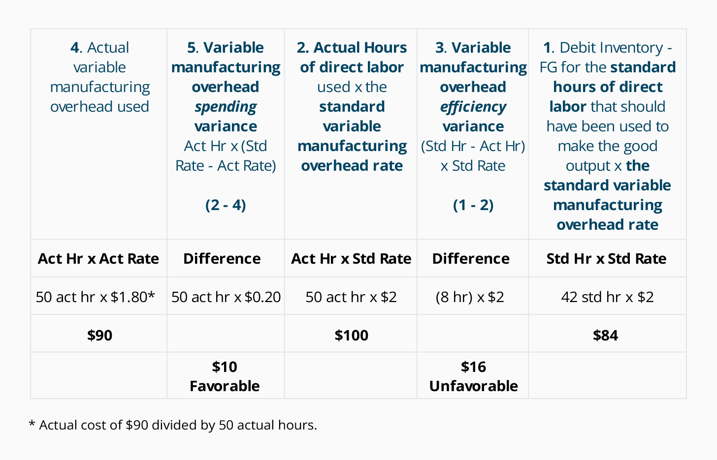Screen dimensions: 717x460
Task: Select the '$10 Favorable' variance cell
Action: click(x=225, y=376)
